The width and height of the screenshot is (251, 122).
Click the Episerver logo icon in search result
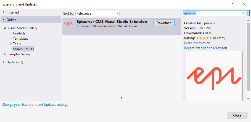coord(69,23)
